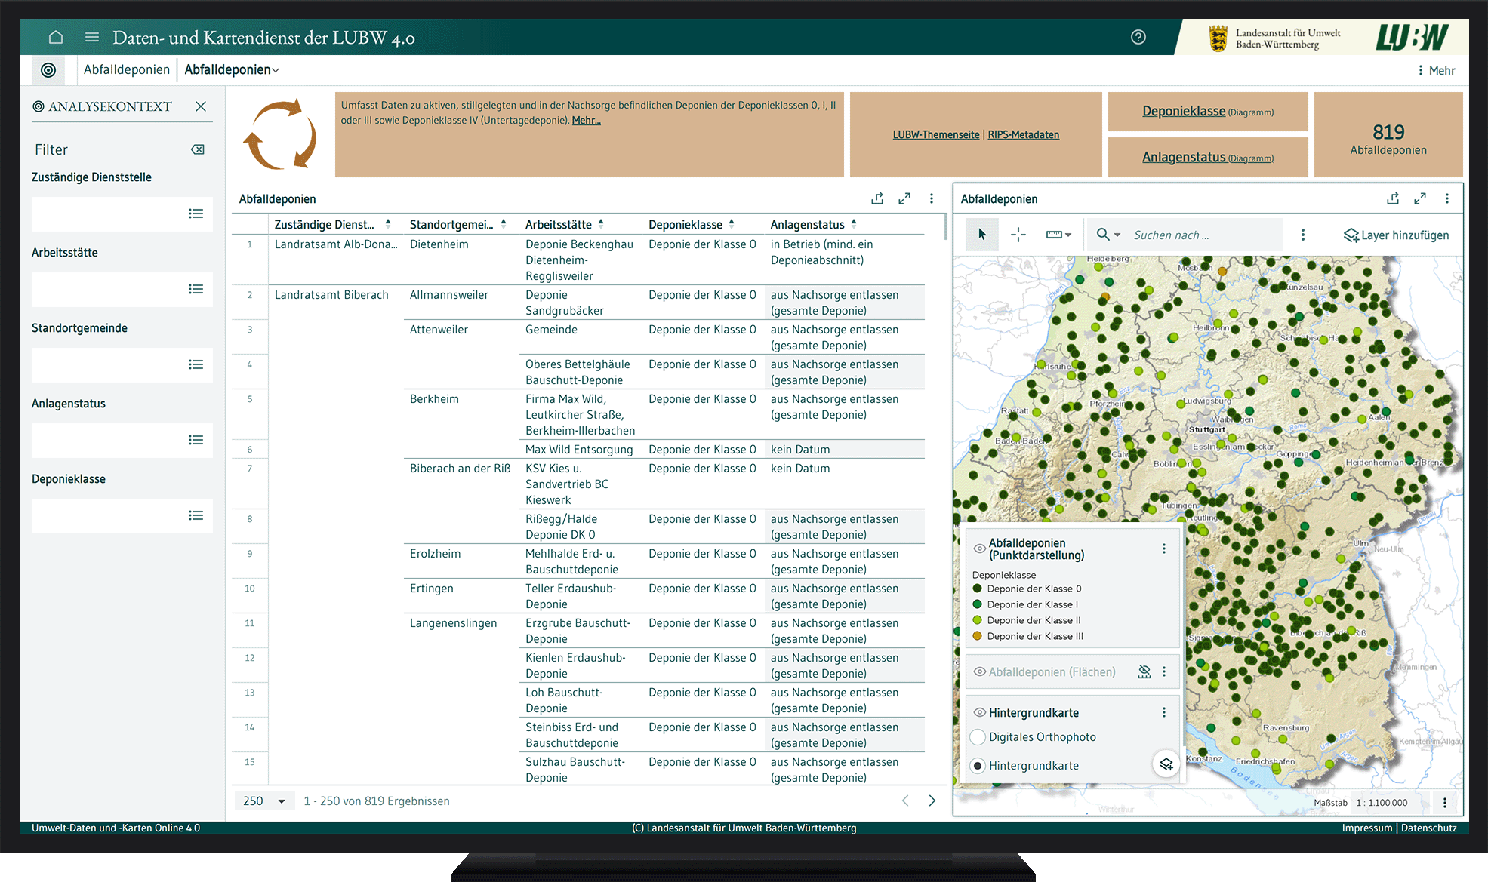The width and height of the screenshot is (1488, 882).
Task: Export the Abfalldeponien map panel
Action: tap(1393, 198)
